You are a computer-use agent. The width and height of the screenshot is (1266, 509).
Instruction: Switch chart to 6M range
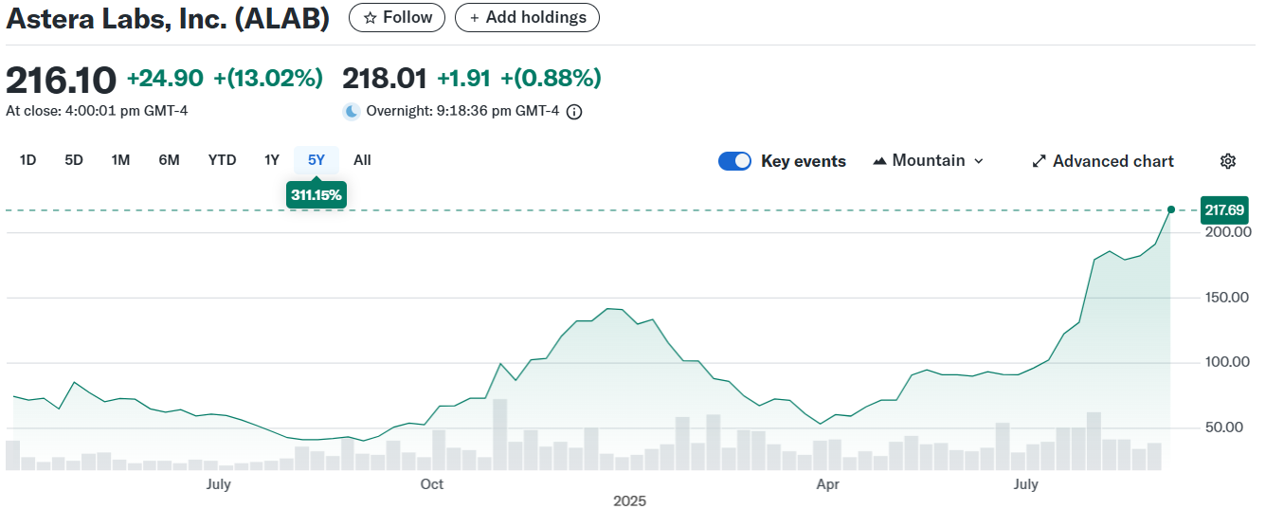169,160
